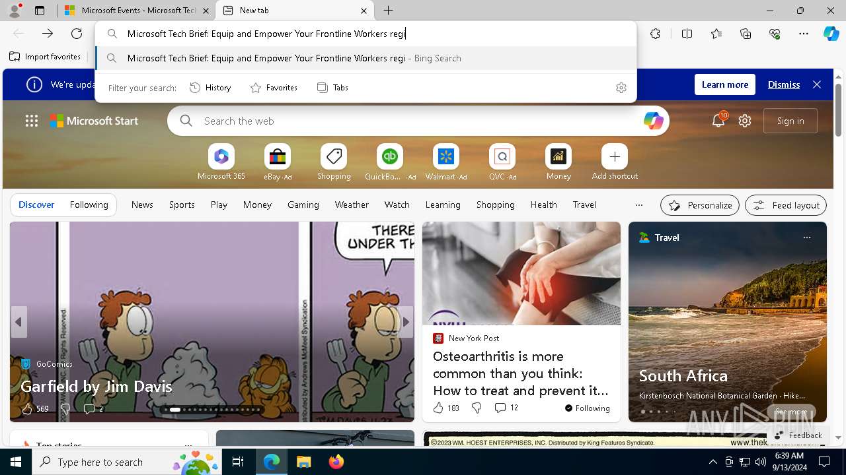Open the Collections toolbar icon
Image resolution: width=846 pixels, height=475 pixels.
pyautogui.click(x=746, y=34)
